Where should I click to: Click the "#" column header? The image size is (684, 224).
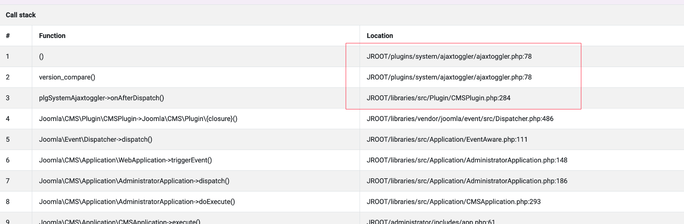[8, 36]
